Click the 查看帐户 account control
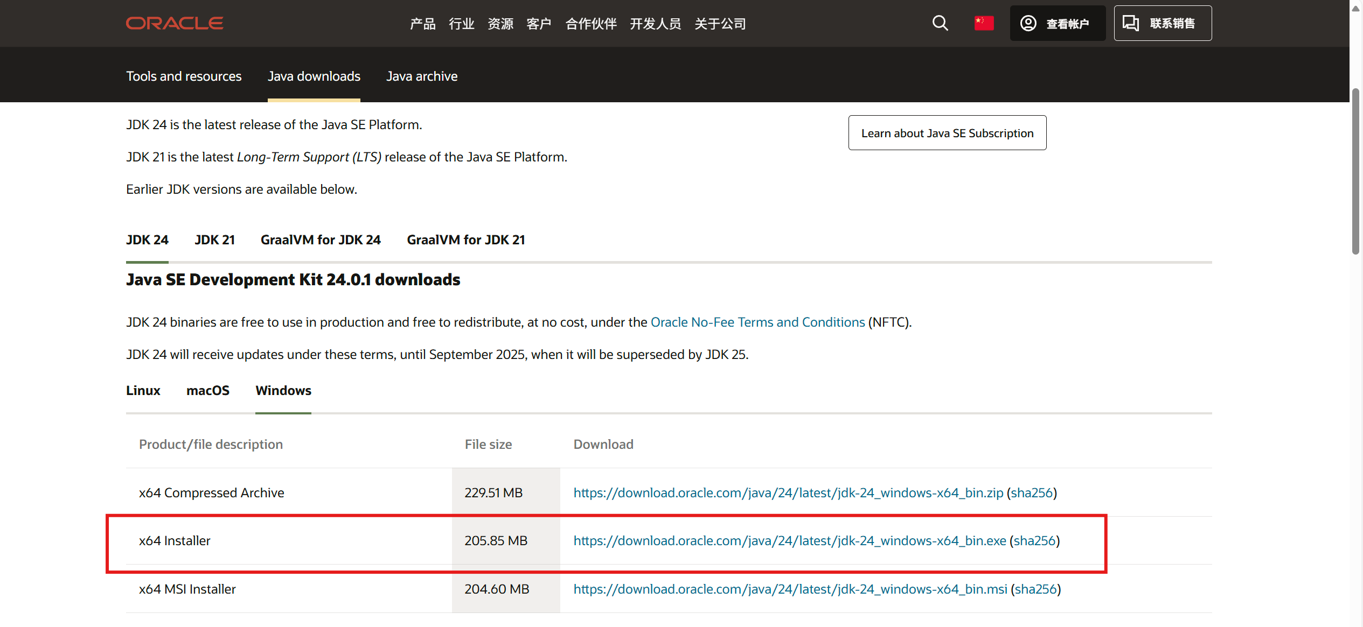This screenshot has width=1363, height=627. tap(1067, 23)
